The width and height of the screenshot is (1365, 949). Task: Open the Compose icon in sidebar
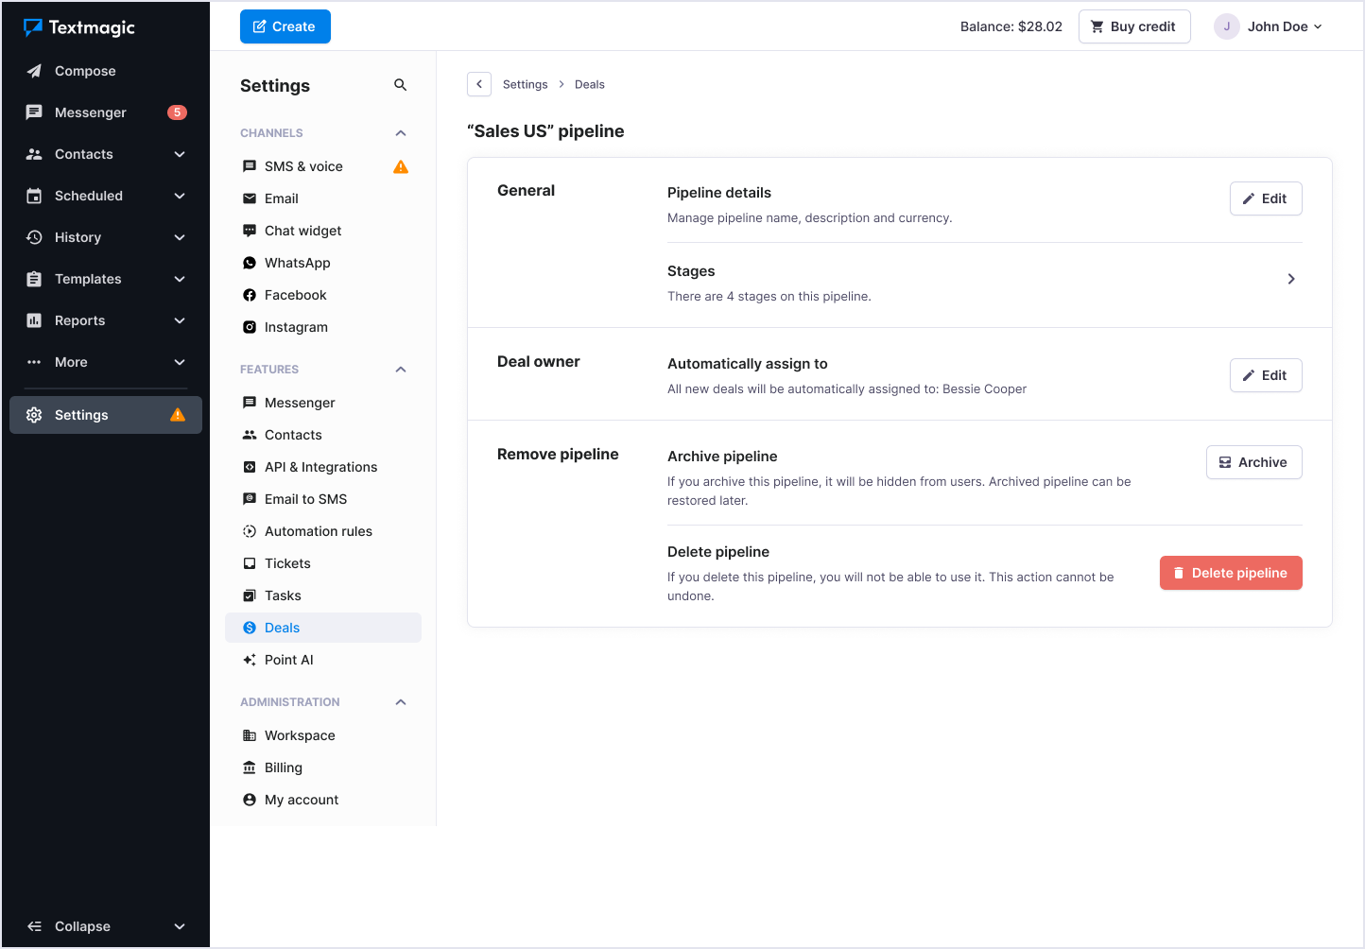click(34, 70)
